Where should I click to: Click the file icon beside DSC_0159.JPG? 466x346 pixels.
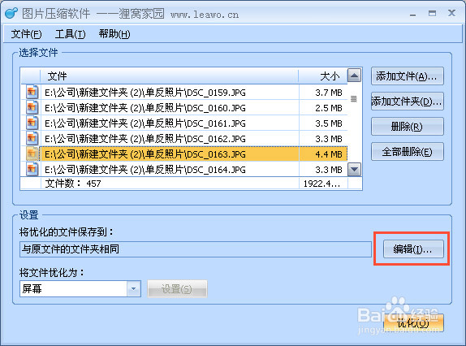[32, 92]
